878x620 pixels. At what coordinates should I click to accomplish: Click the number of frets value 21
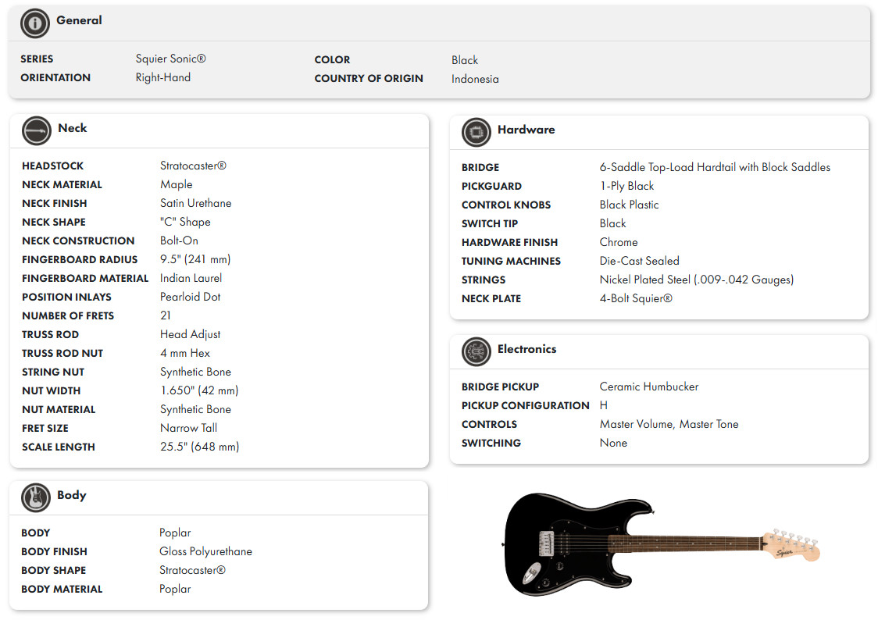click(165, 315)
